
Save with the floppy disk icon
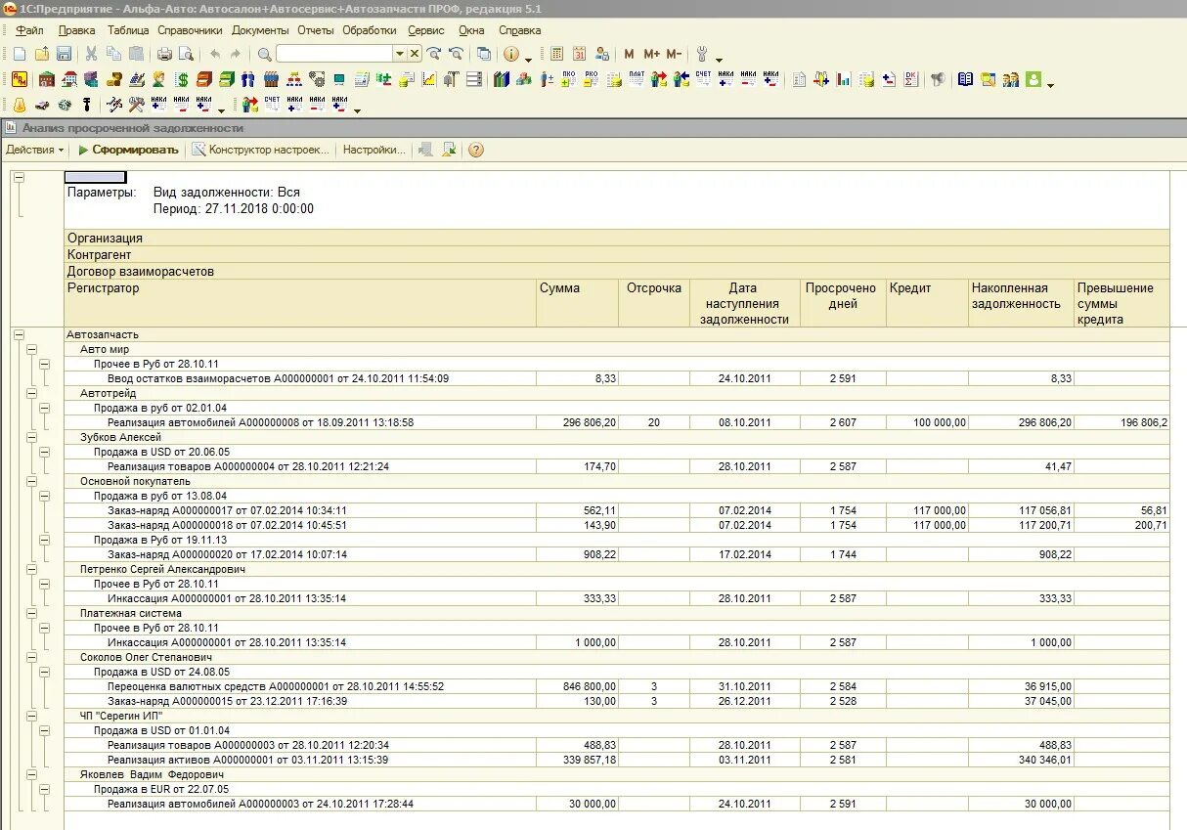coord(64,54)
